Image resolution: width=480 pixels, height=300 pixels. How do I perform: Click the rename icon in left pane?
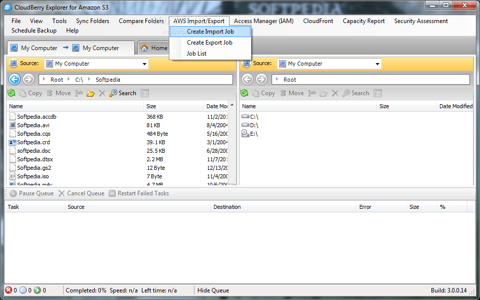point(79,93)
